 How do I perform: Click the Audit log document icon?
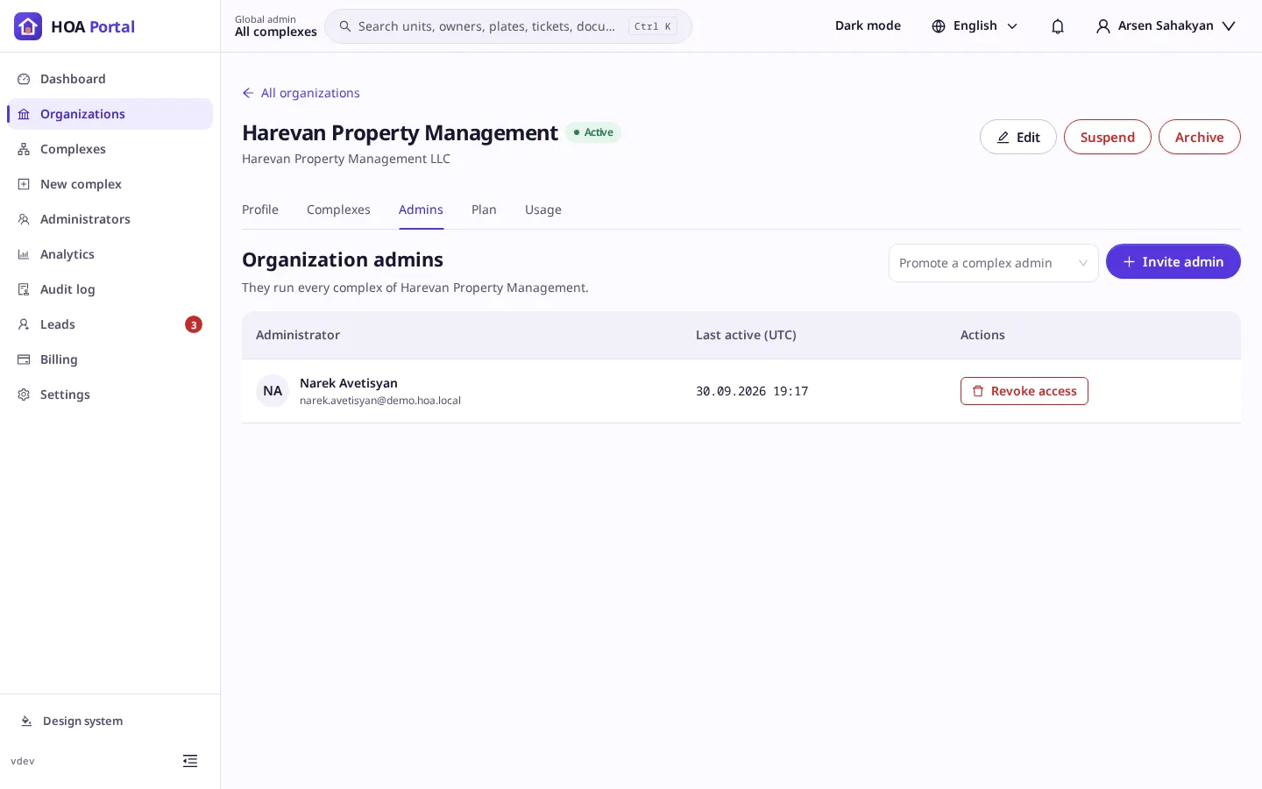24,289
